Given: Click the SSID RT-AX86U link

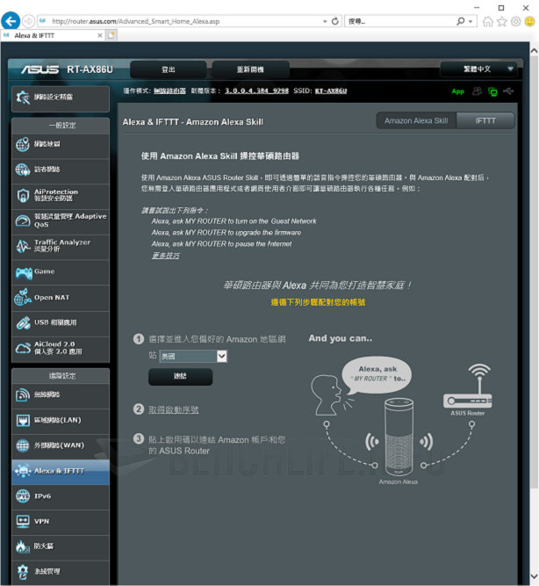Looking at the screenshot, I should pyautogui.click(x=331, y=90).
